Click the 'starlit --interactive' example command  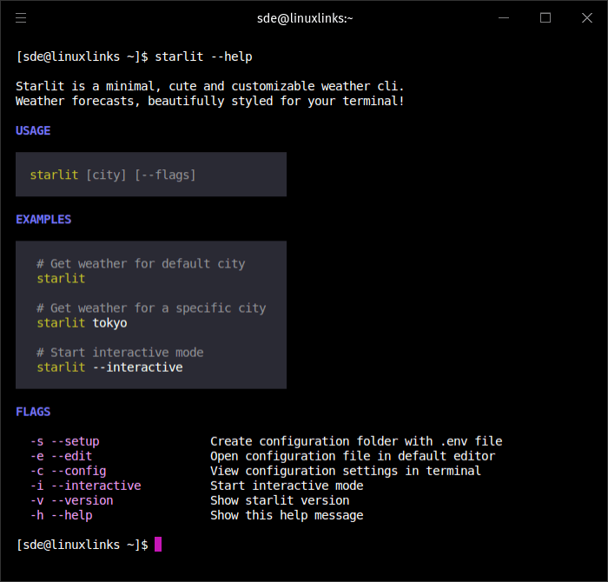pyautogui.click(x=109, y=367)
